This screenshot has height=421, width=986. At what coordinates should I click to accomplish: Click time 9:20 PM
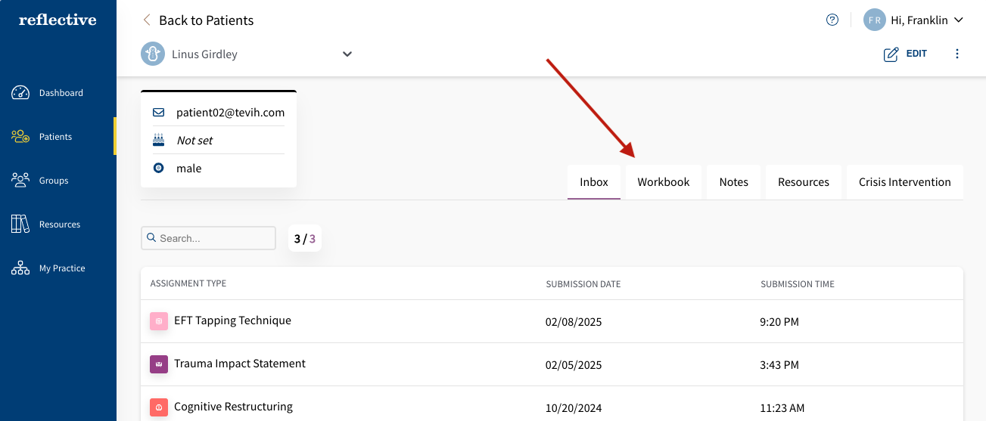tap(779, 322)
